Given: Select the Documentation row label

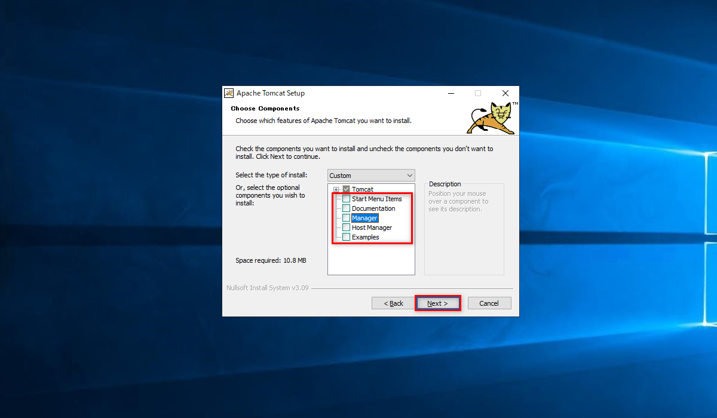Looking at the screenshot, I should pyautogui.click(x=373, y=208).
